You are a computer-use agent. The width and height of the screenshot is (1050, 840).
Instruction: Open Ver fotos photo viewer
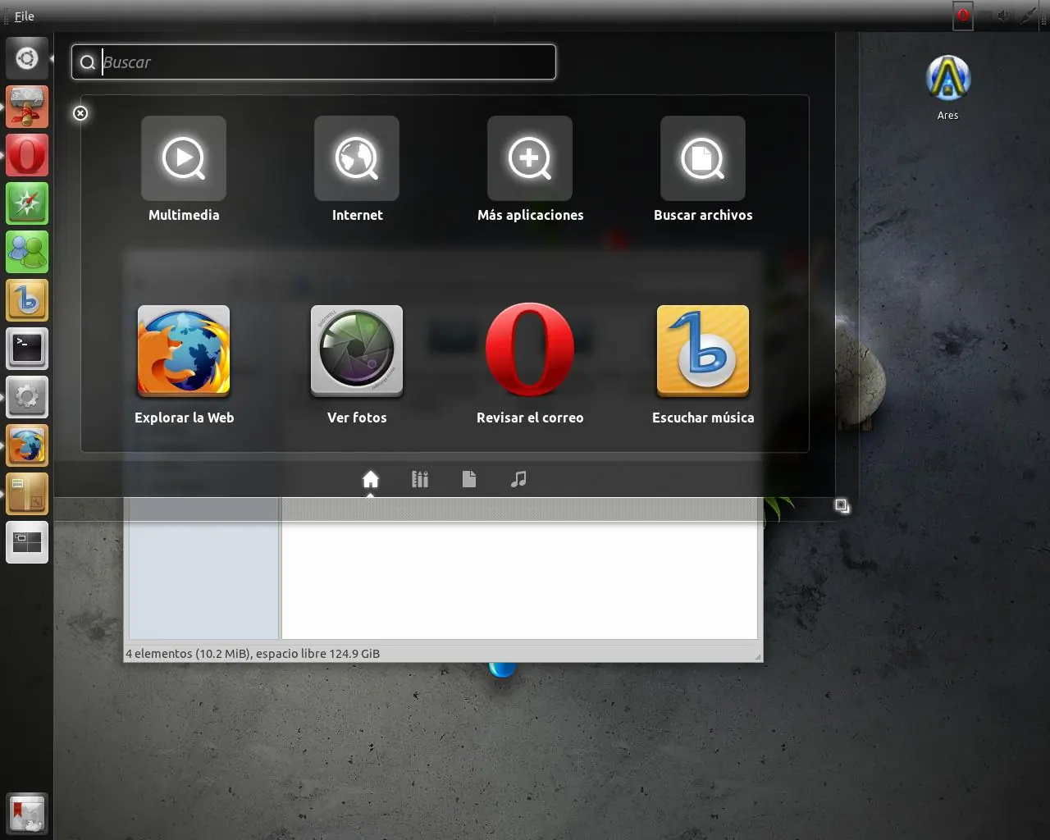point(357,351)
